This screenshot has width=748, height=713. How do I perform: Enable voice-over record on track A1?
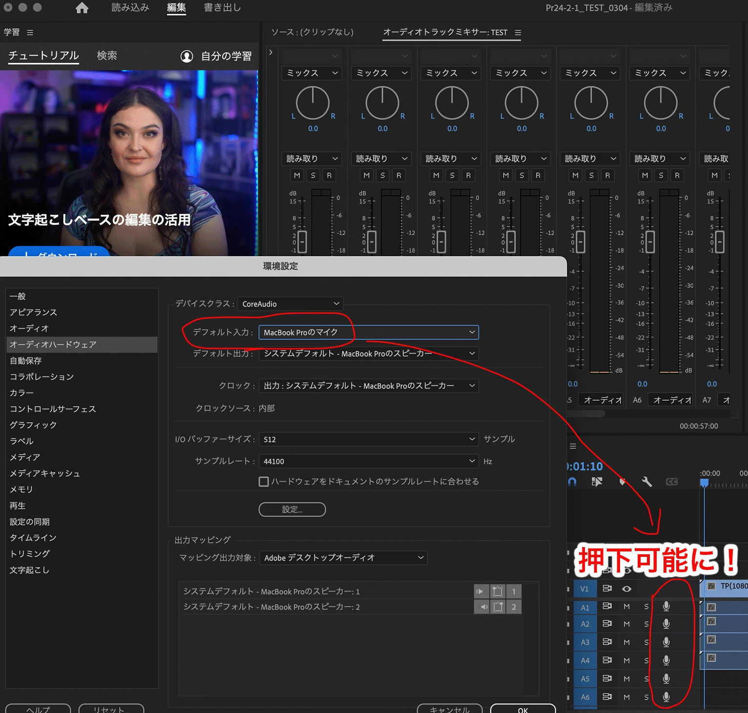[666, 607]
